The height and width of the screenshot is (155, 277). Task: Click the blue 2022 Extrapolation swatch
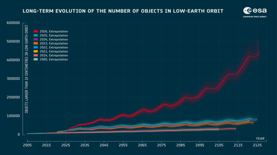point(36,47)
